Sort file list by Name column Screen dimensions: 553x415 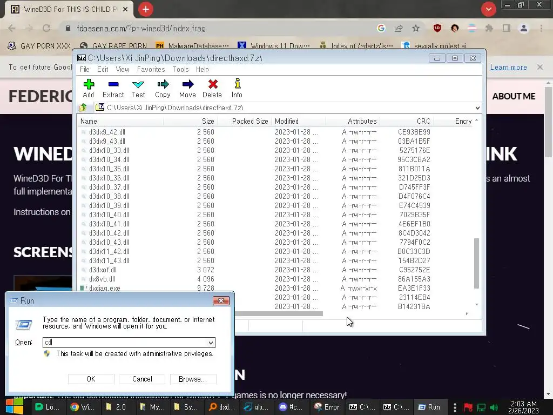120,122
